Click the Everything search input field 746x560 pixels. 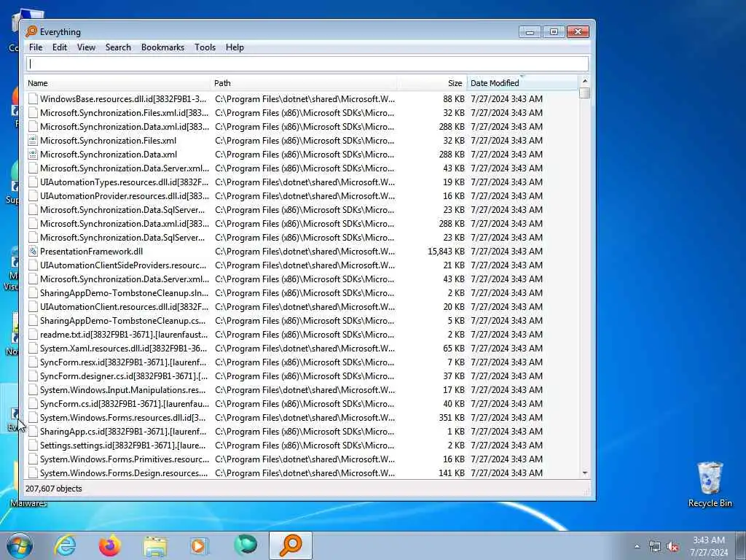(x=307, y=64)
